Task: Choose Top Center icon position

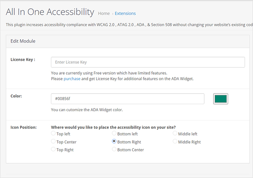Action: 53,141
